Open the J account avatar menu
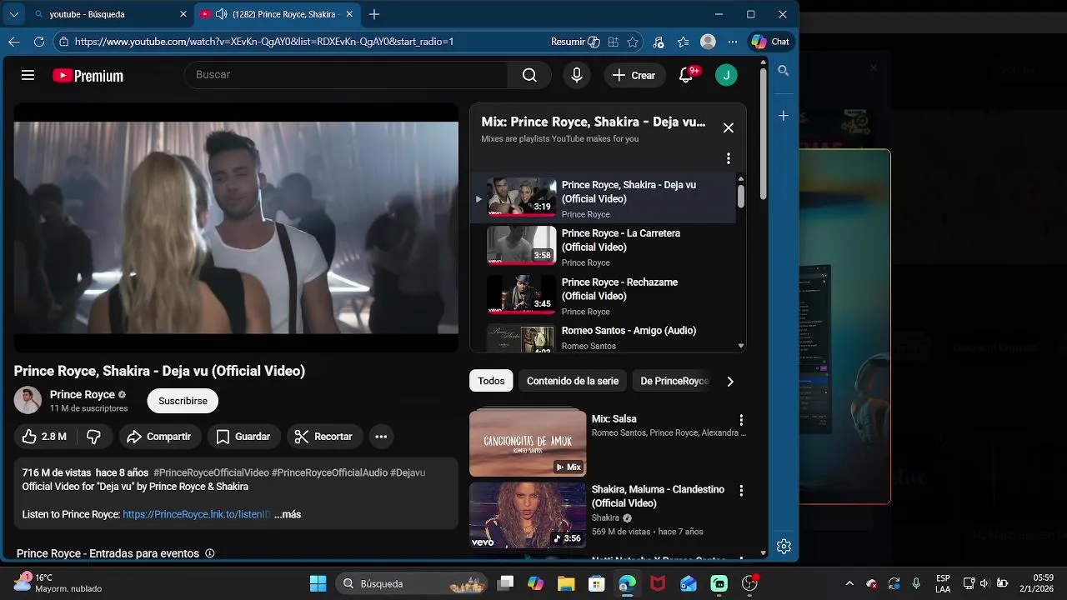The height and width of the screenshot is (600, 1067). pyautogui.click(x=726, y=75)
